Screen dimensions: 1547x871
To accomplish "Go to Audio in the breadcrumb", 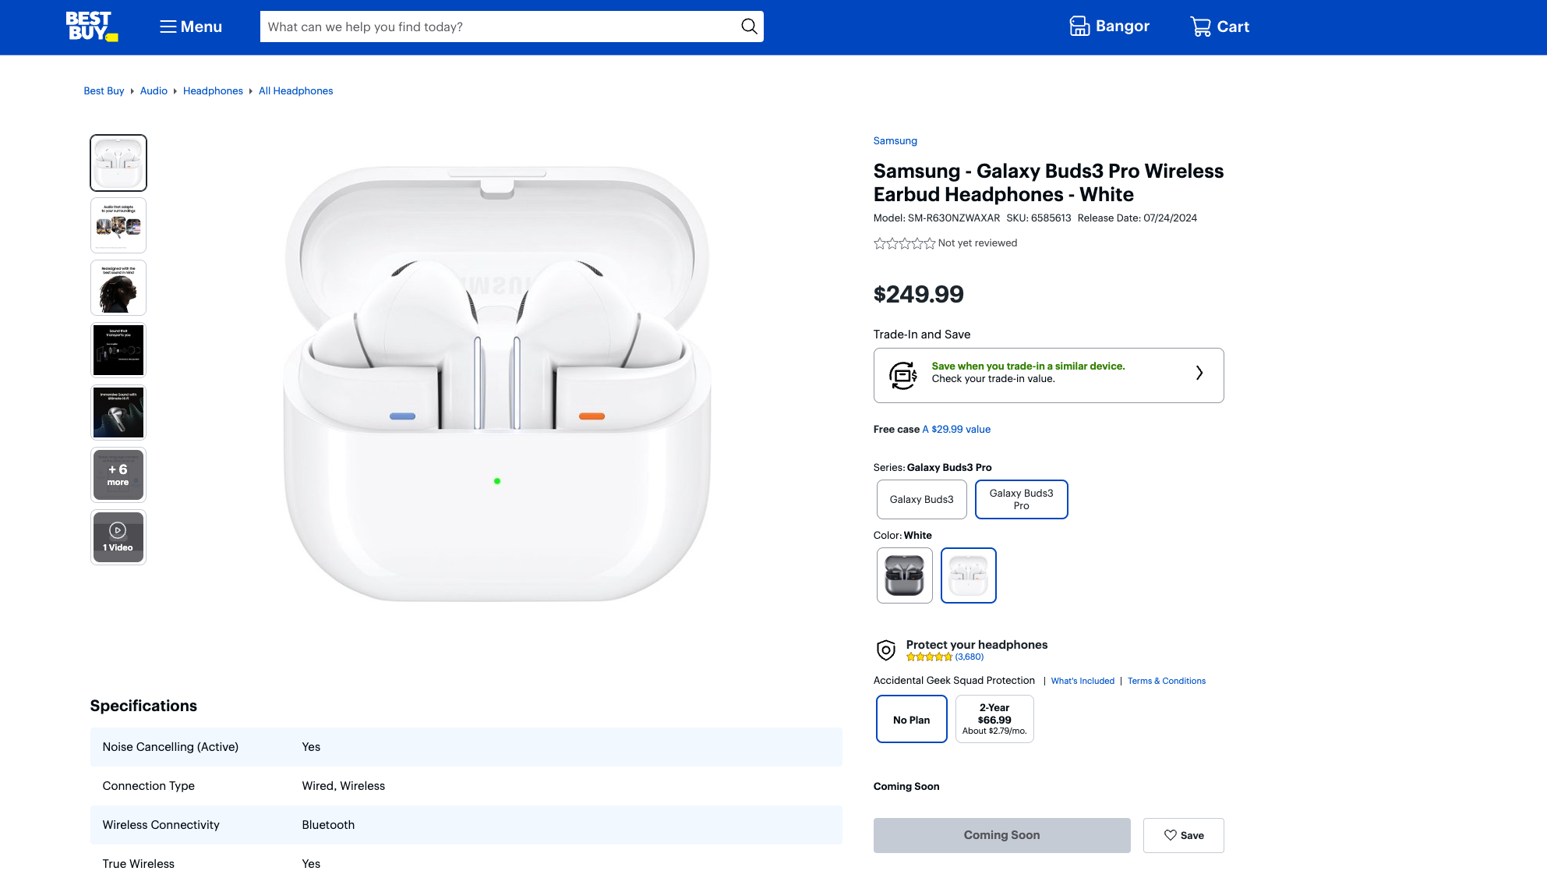I will (x=154, y=90).
